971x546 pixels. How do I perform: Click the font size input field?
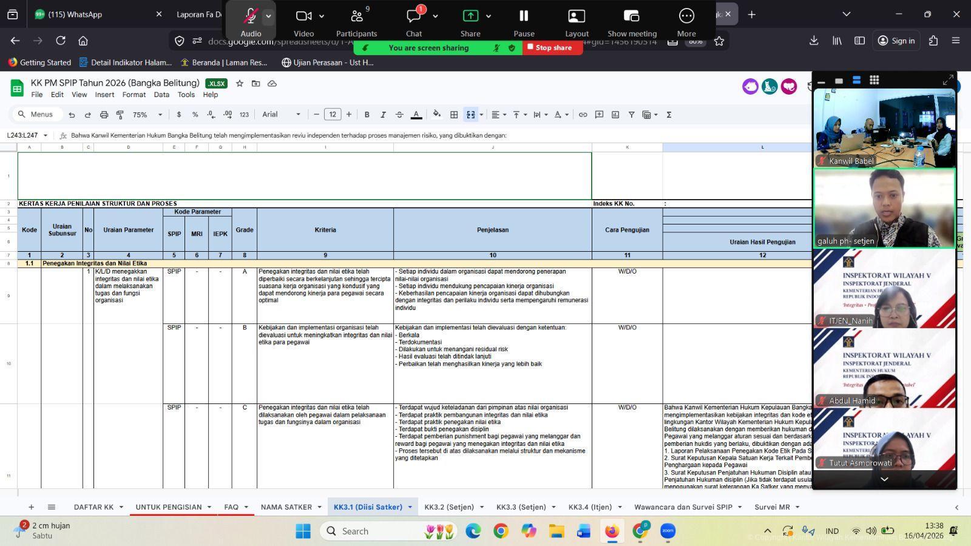tap(333, 115)
